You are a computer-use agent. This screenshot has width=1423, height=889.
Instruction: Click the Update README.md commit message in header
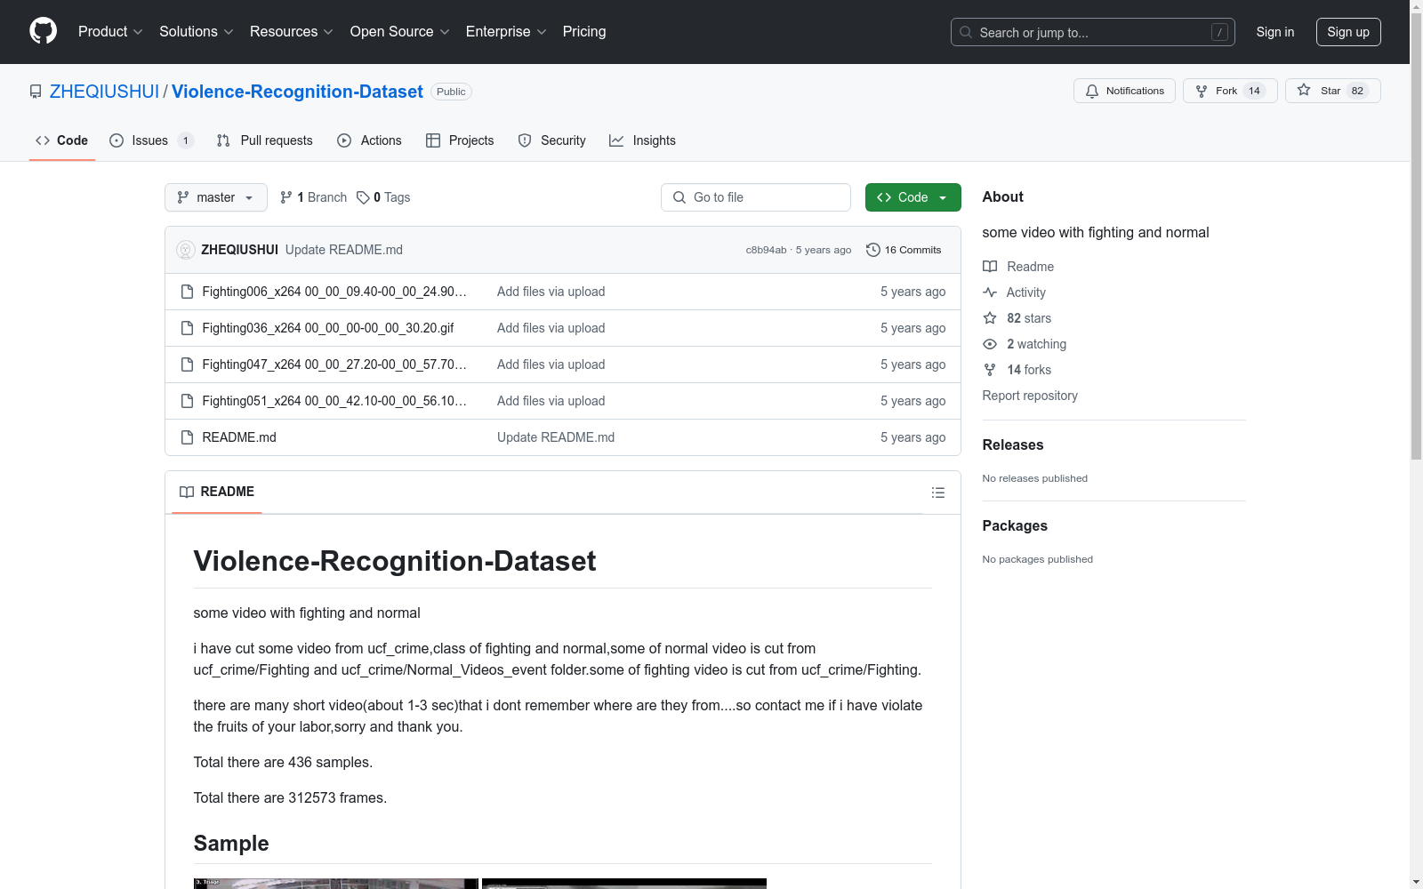344,250
